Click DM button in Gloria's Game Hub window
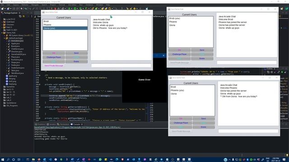Image resolution: width=289 pixels, height=162 pixels. (x=54, y=53)
